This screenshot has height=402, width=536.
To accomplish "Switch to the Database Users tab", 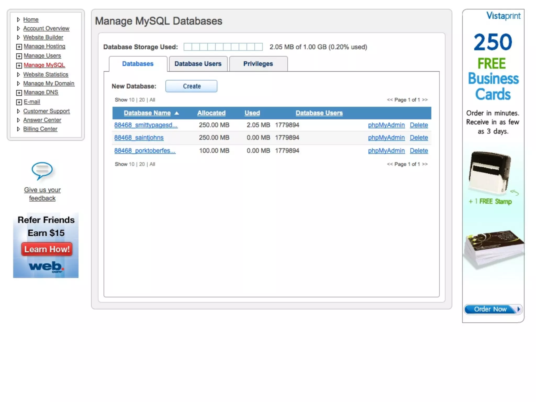I will (x=198, y=64).
